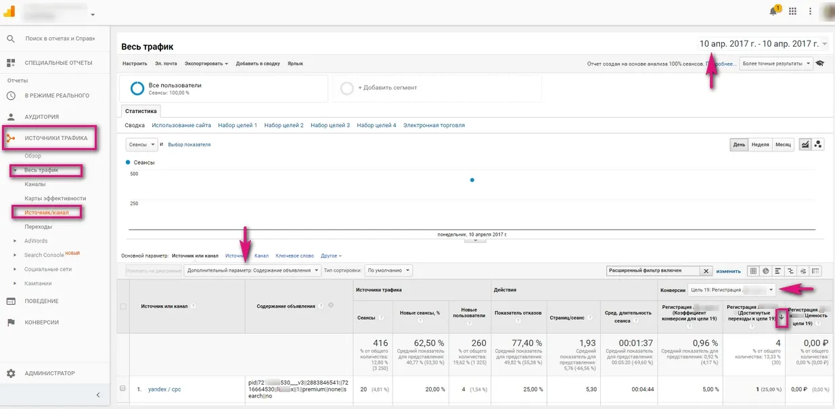The image size is (835, 409).
Task: Click the Сеансы data point on chart
Action: click(x=472, y=180)
